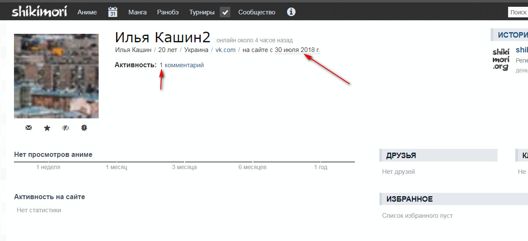Screen dimensions: 528x241
Task: Add user to friends with the star icon
Action: (x=47, y=128)
